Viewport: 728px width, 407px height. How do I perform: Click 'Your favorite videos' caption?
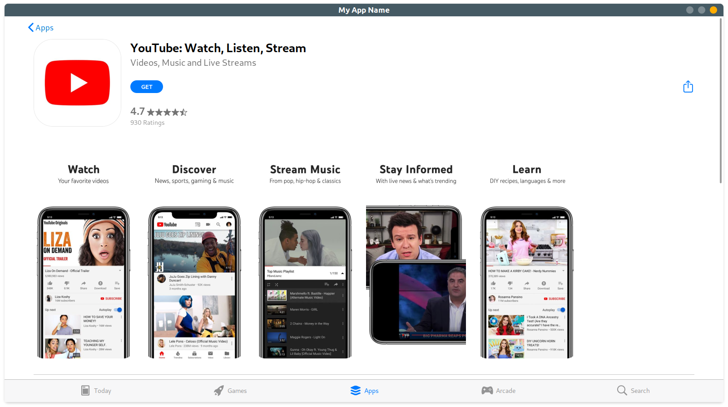[84, 181]
